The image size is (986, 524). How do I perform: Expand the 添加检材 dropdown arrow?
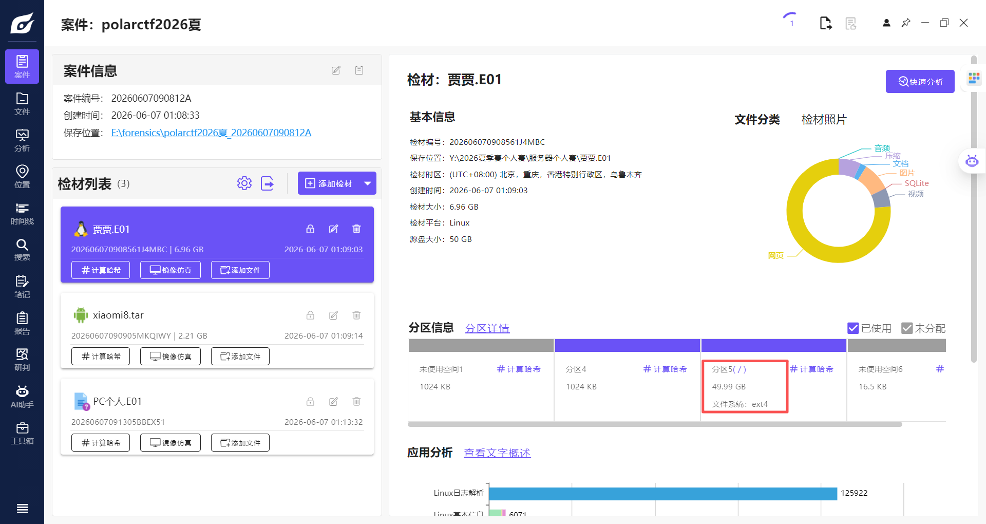[368, 183]
